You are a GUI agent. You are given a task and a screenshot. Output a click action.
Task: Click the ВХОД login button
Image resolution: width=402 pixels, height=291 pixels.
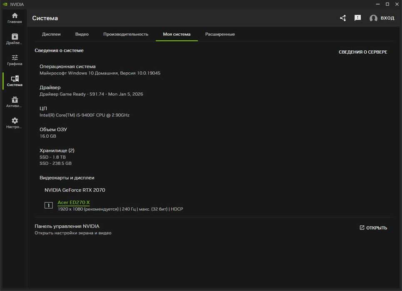(x=382, y=18)
